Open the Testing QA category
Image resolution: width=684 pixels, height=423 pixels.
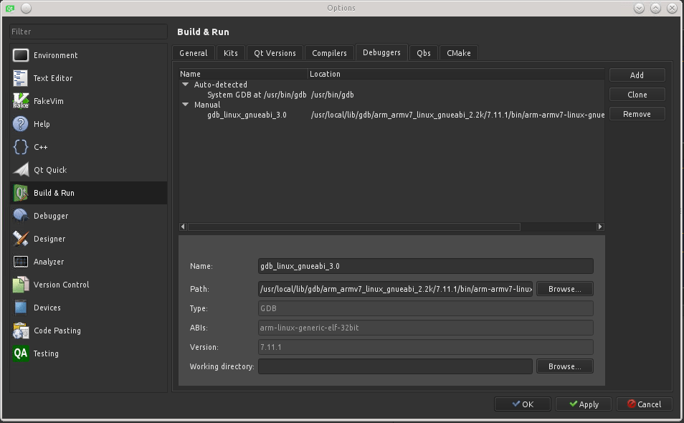pos(89,353)
